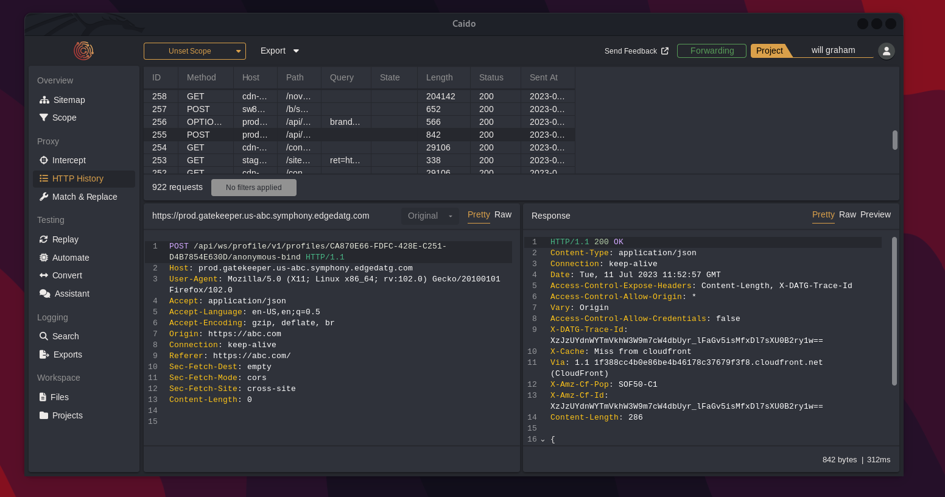945x497 pixels.
Task: Select the OPTIONS request row 256
Action: tap(359, 122)
